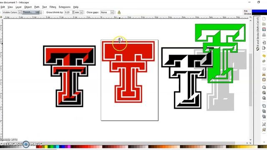Viewport: 267px width, 150px height.
Task: Click the Threshold value field
Action: point(31,12)
